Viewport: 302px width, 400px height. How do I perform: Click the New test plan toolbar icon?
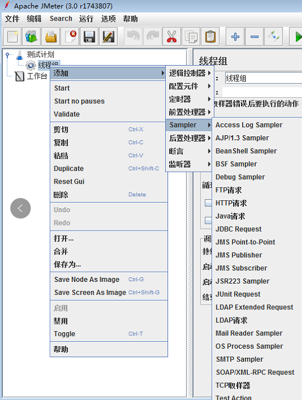pyautogui.click(x=12, y=37)
